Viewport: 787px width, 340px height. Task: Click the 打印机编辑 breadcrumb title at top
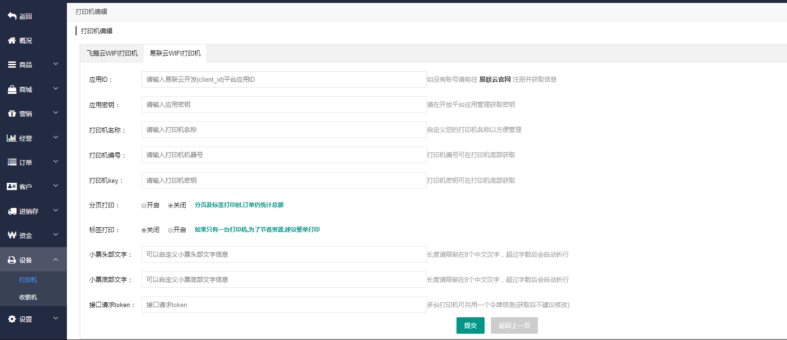point(92,12)
